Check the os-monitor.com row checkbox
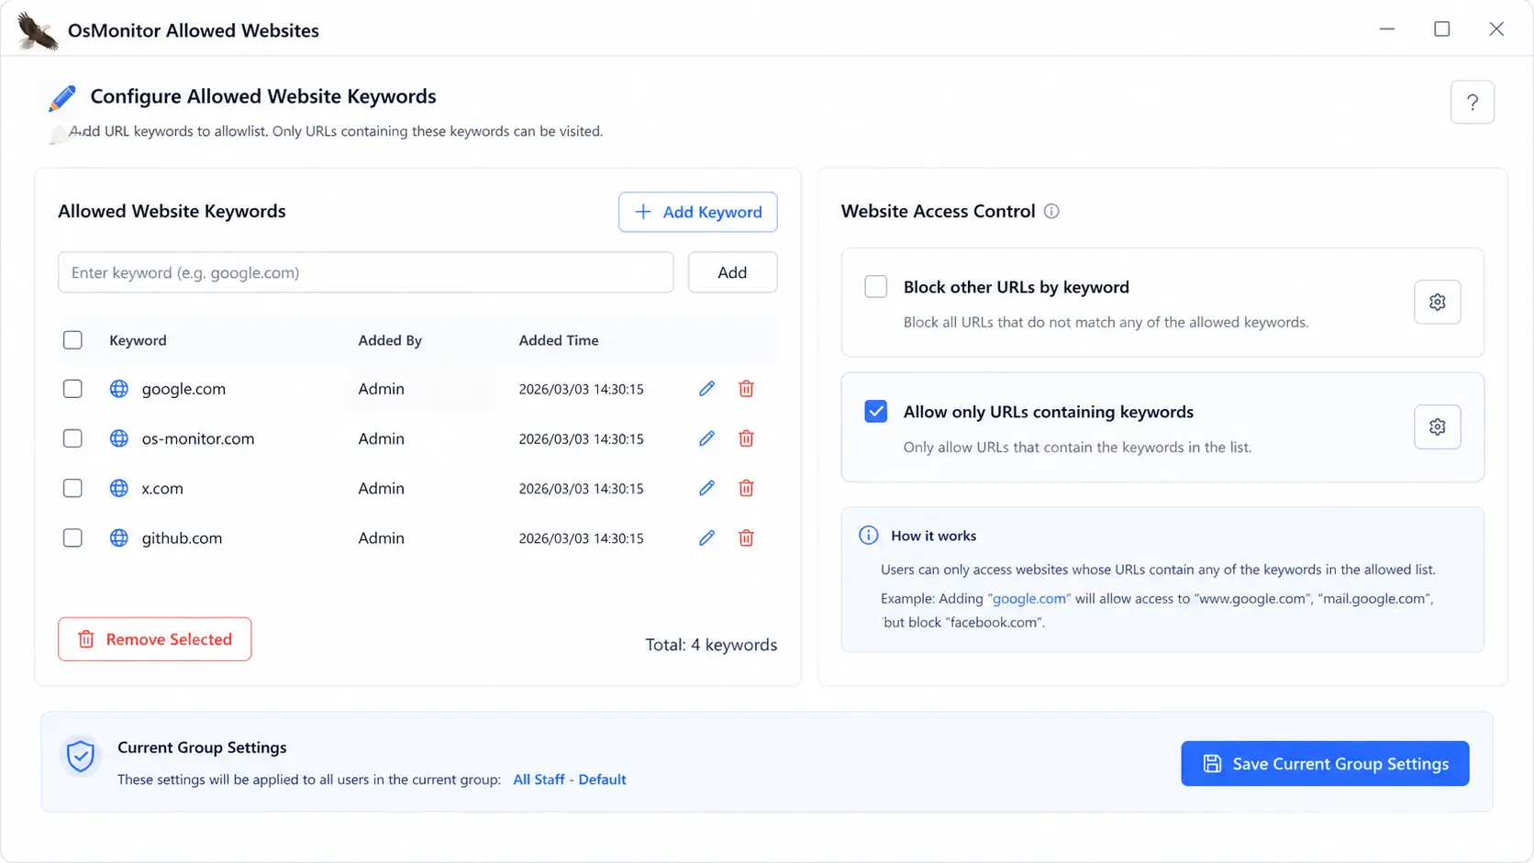The width and height of the screenshot is (1534, 863). (72, 438)
